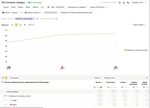Open table settings gear icon
150x108 pixels.
[x=147, y=78]
